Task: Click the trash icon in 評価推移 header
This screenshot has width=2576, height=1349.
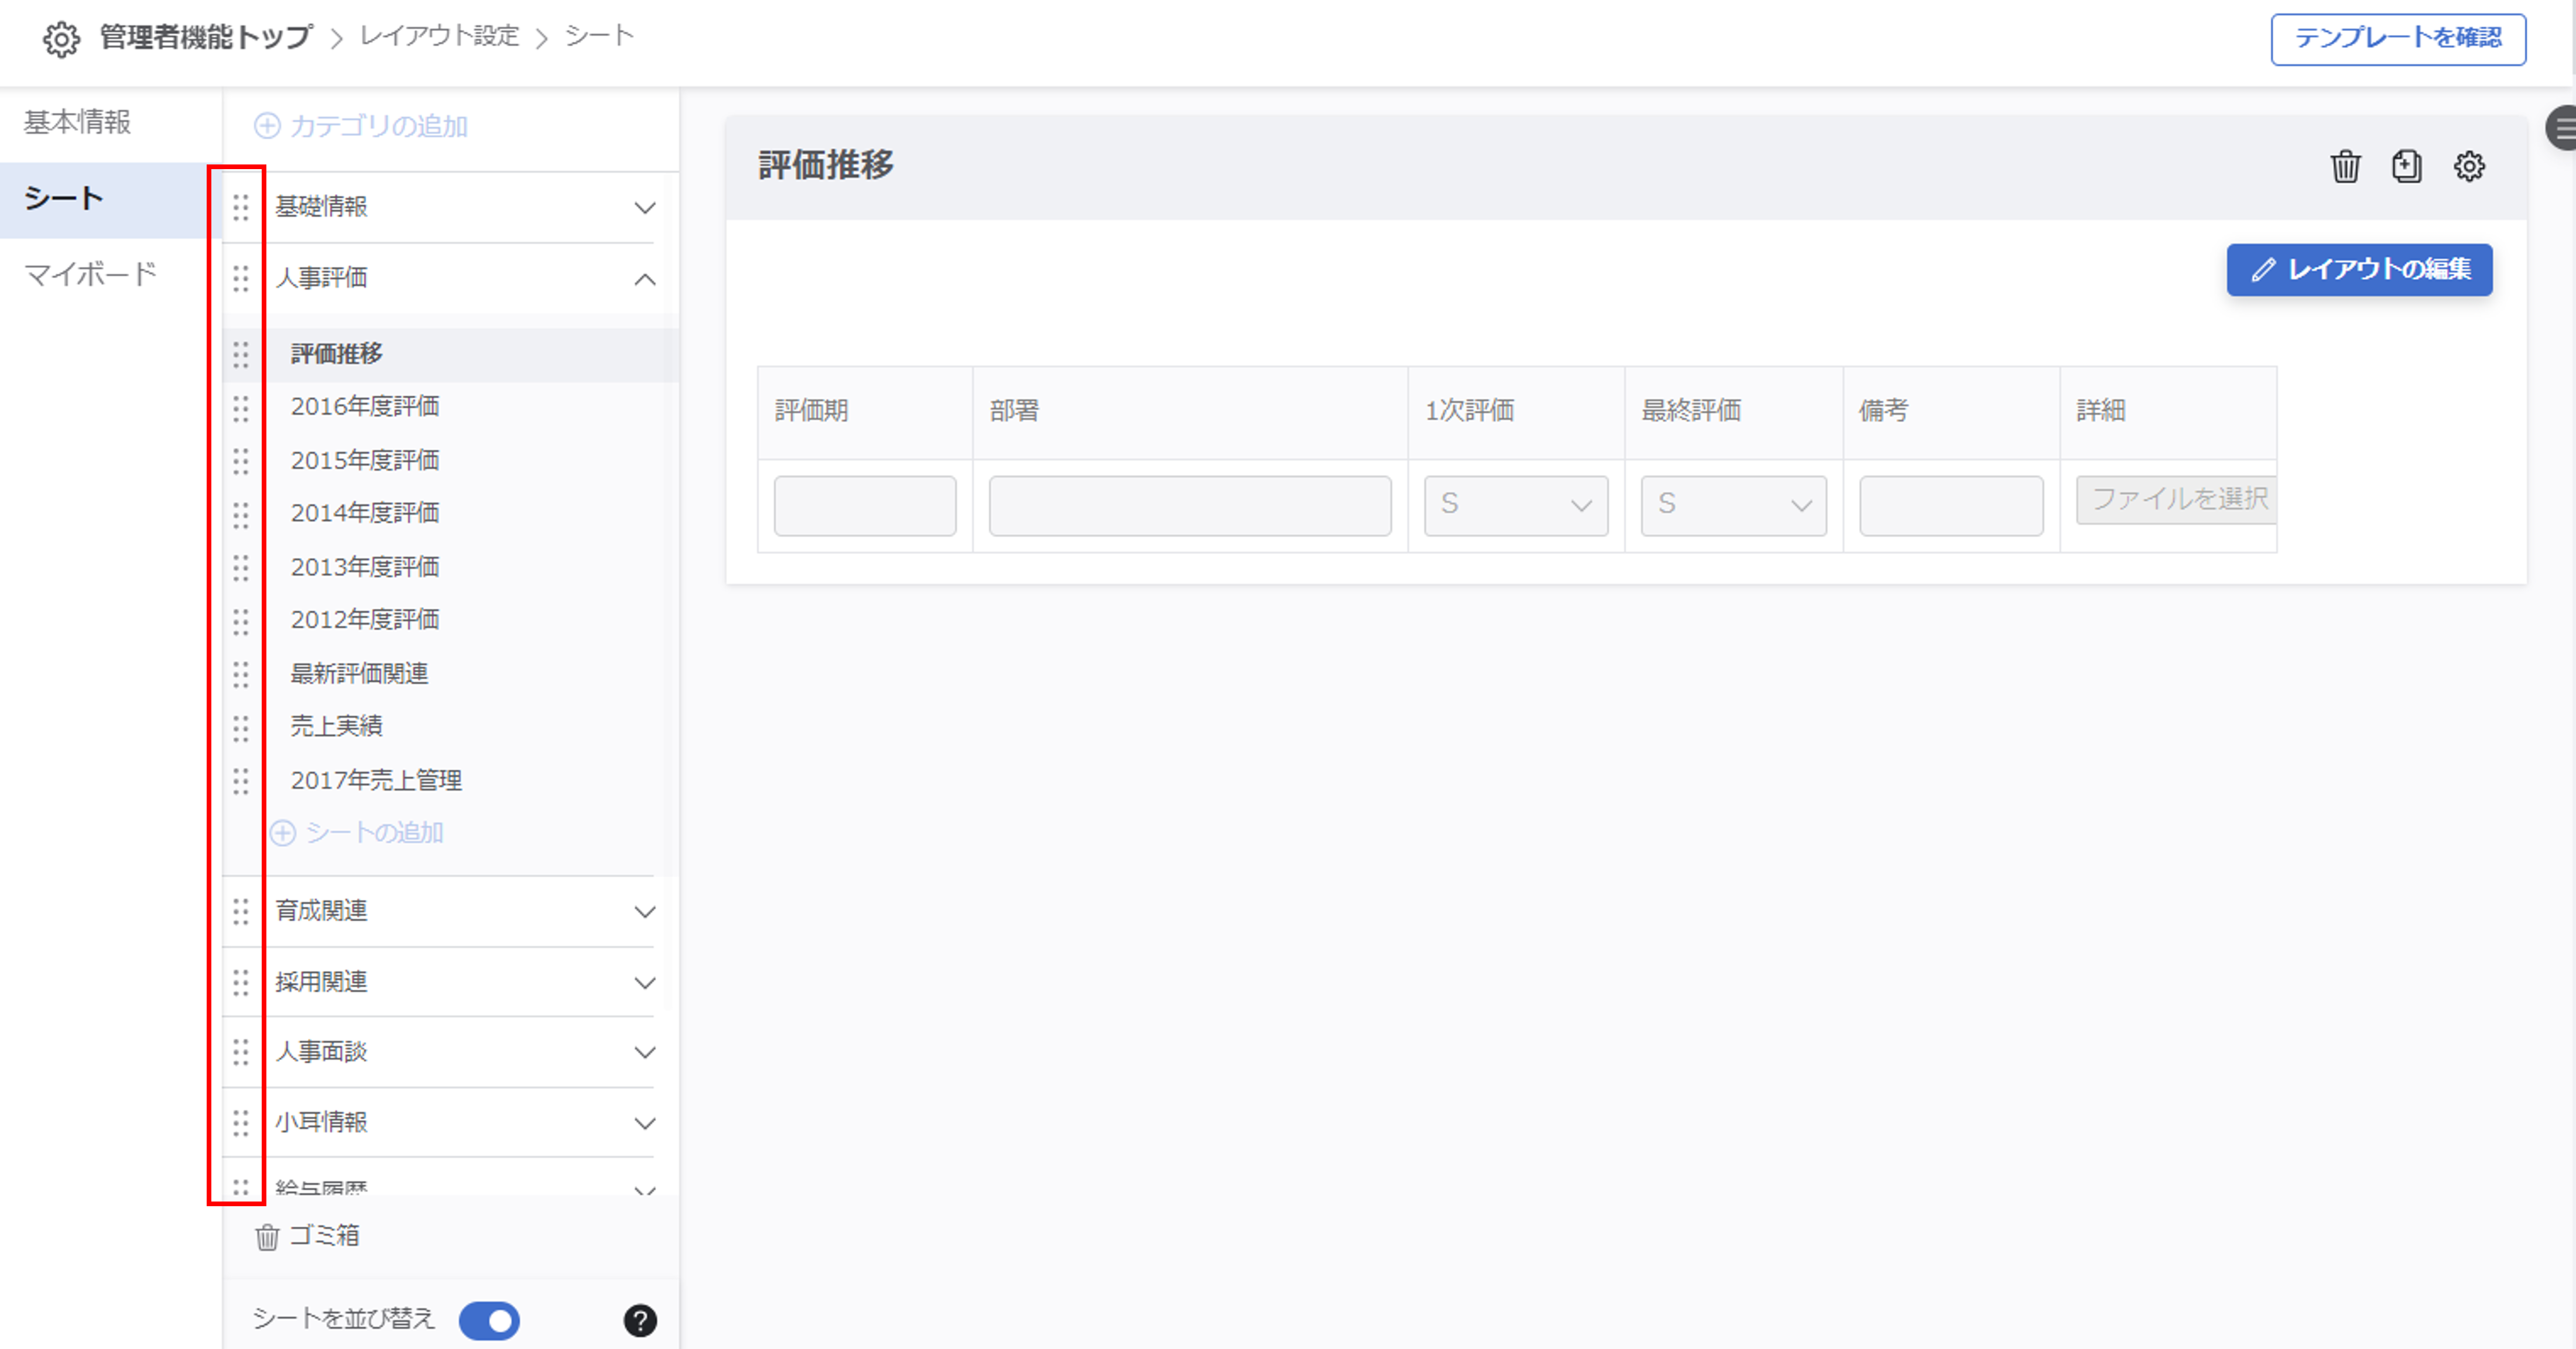Action: [2345, 166]
